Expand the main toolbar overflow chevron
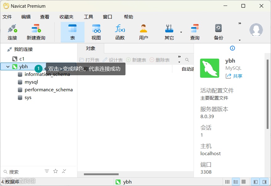Screen dimensions: 271x186 coord(240,23)
